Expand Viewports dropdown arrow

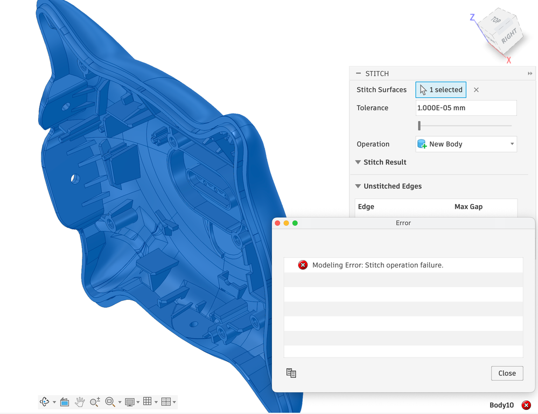tap(174, 402)
